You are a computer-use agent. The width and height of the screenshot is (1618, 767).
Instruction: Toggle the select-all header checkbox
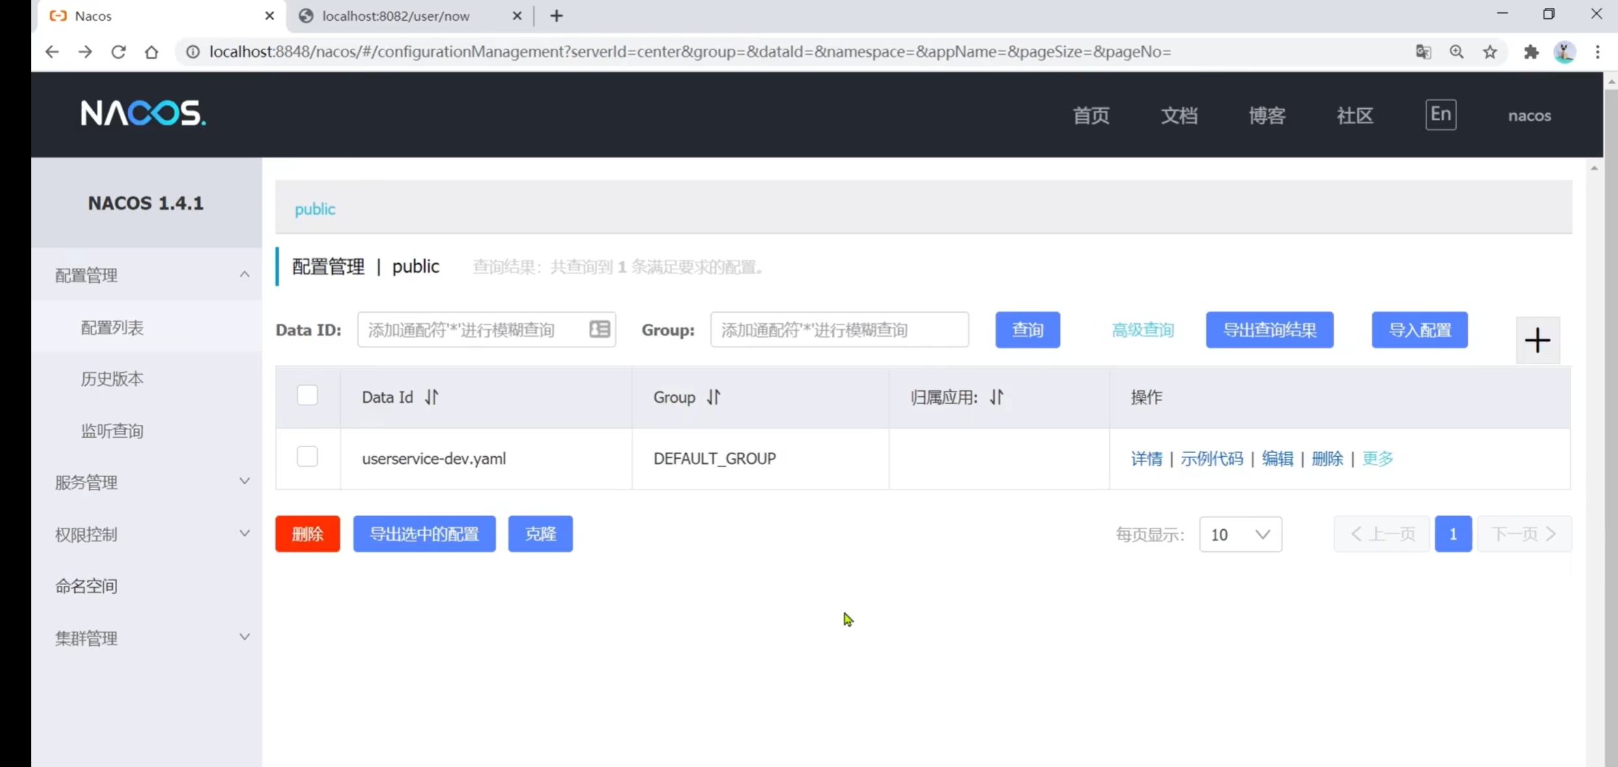(307, 396)
